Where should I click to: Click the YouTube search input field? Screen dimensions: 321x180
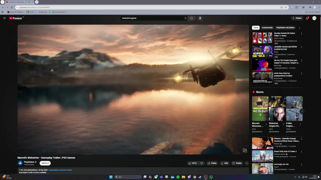click(x=152, y=18)
